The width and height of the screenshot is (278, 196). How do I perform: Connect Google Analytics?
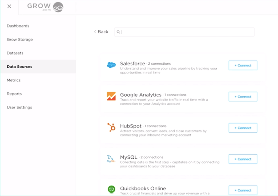(242, 96)
